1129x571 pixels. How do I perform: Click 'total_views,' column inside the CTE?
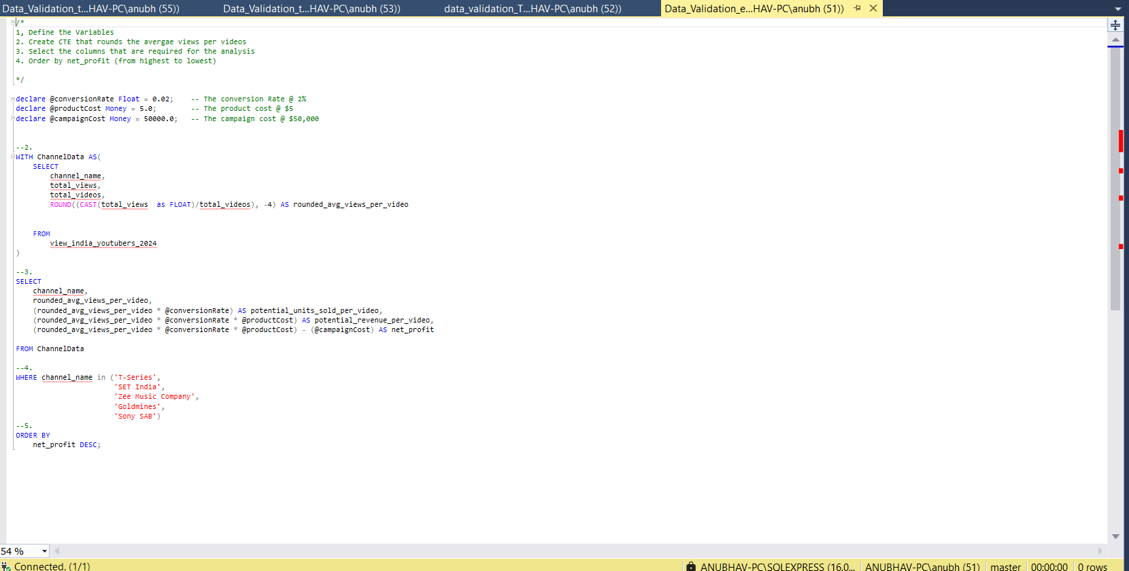coord(75,186)
